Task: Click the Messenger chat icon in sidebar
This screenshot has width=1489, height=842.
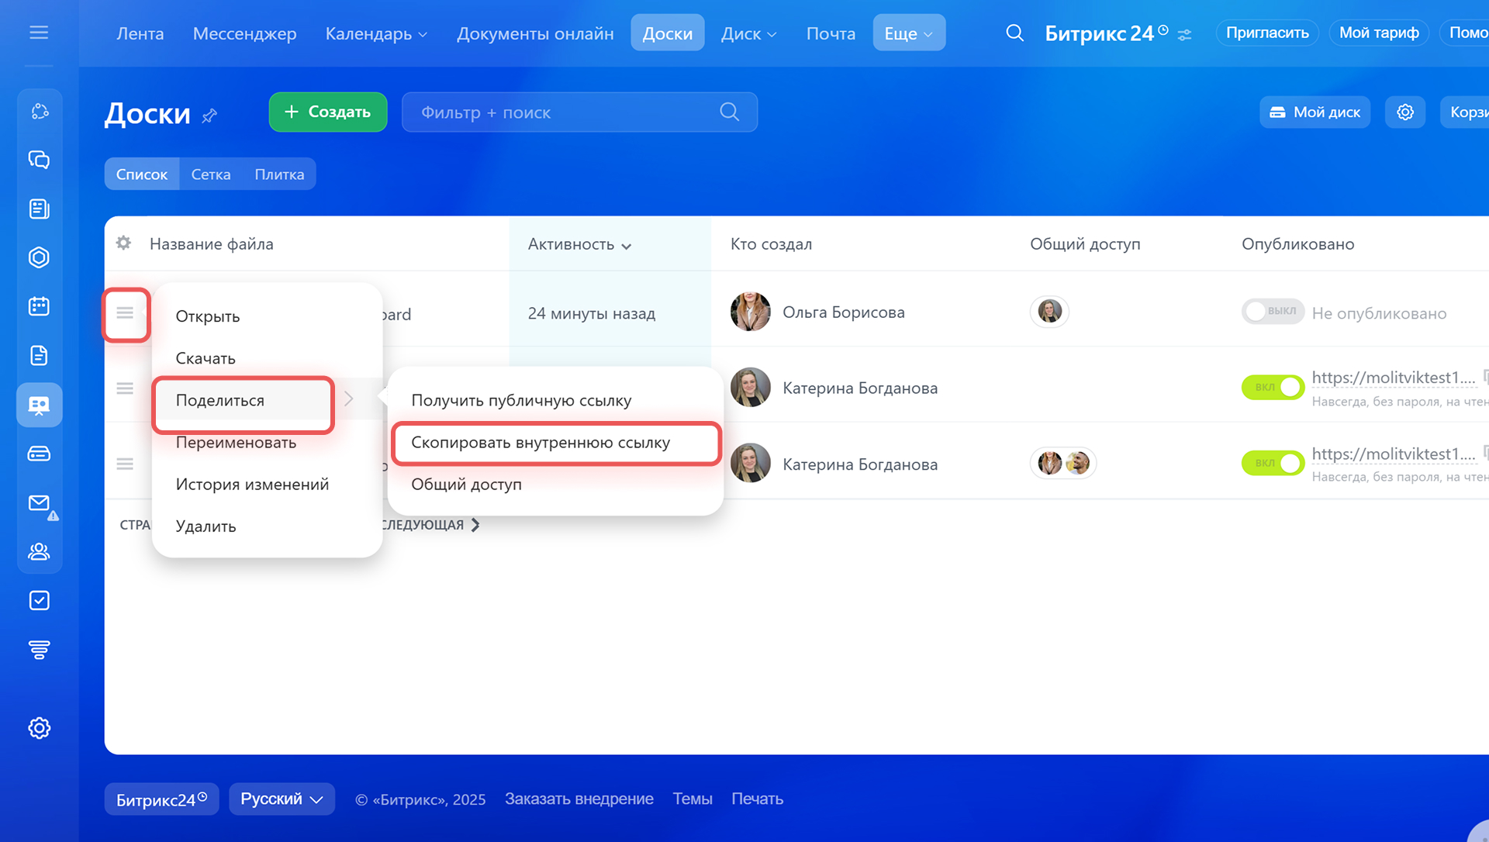Action: pos(39,160)
